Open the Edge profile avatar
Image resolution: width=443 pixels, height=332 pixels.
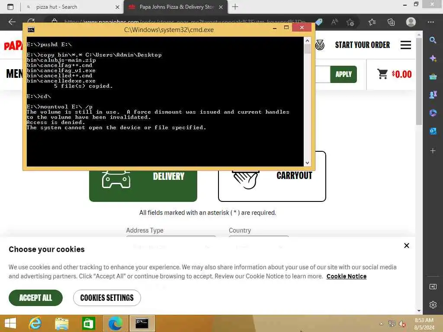pyautogui.click(x=411, y=22)
